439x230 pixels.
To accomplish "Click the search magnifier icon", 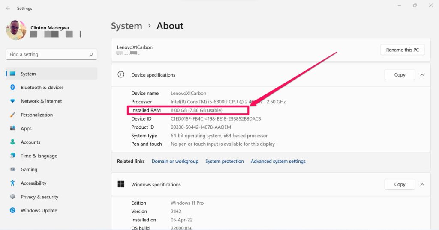I will [x=91, y=54].
